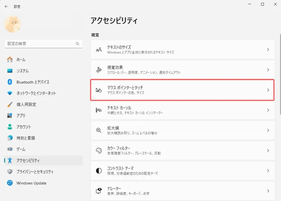
Task: Expand the マウス ポインターとタッチ chevron
Action: [x=268, y=90]
